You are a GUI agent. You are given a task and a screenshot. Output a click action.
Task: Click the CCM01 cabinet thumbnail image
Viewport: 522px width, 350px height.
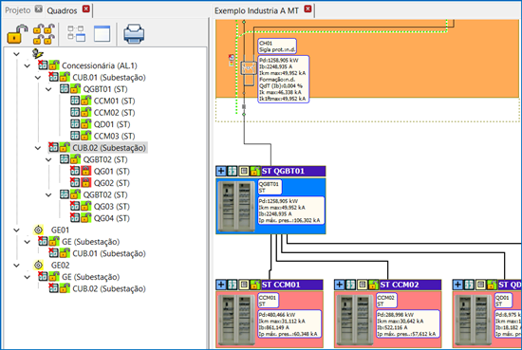click(236, 320)
